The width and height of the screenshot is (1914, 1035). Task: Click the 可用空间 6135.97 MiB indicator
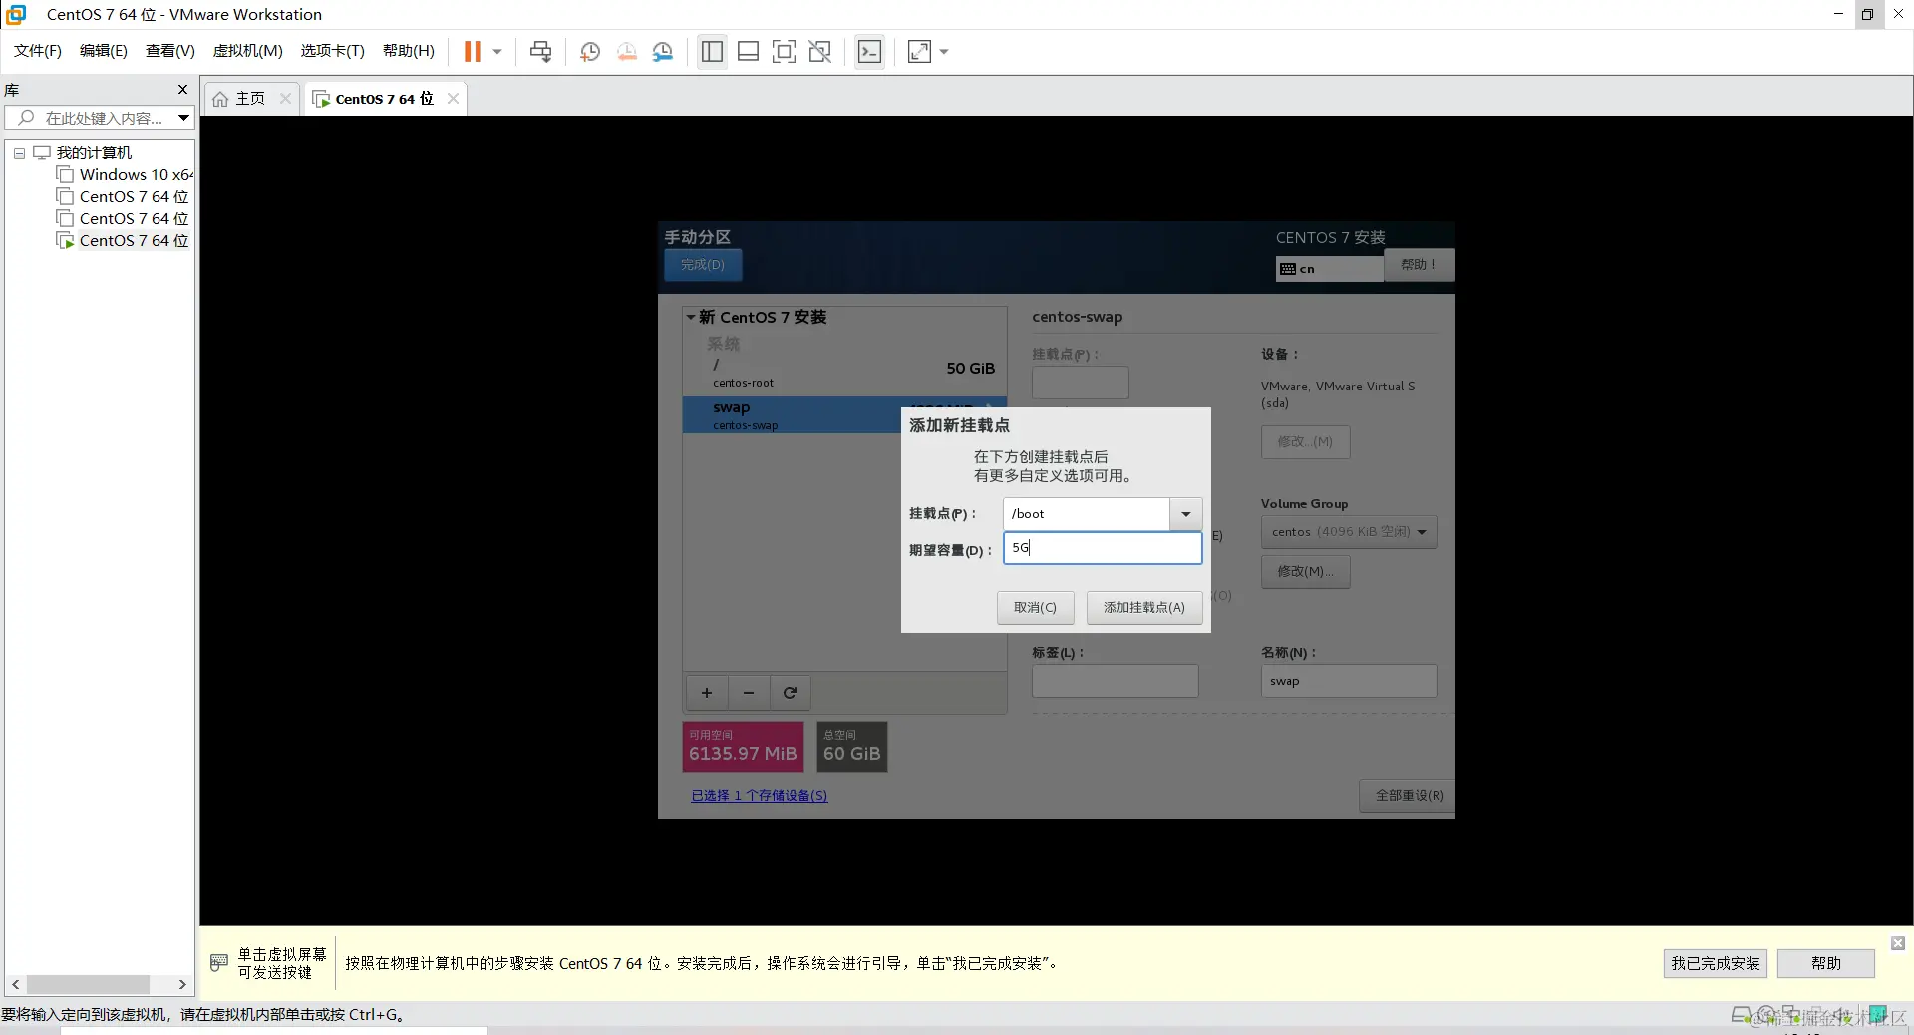(x=743, y=747)
